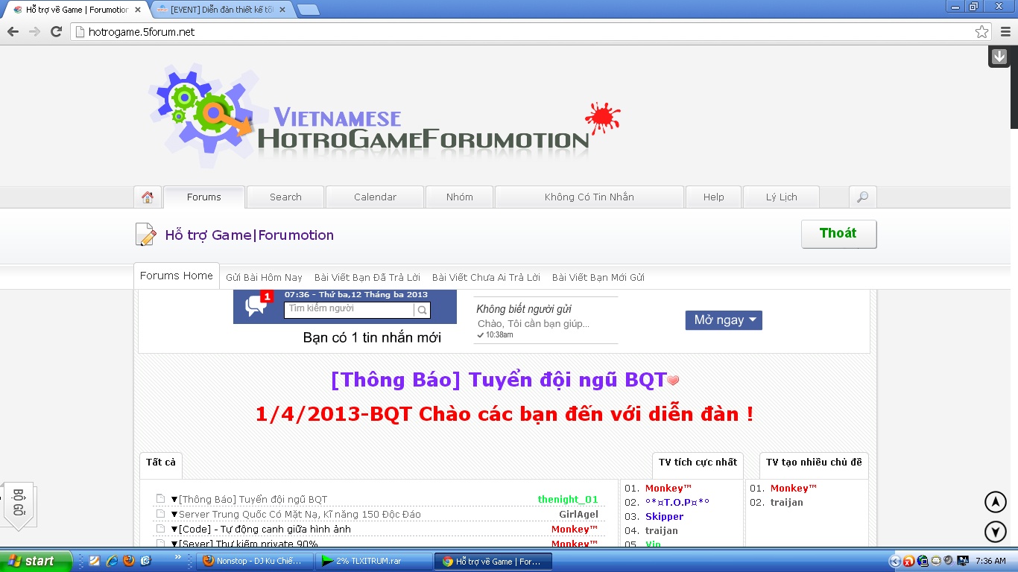The height and width of the screenshot is (572, 1018).
Task: Expand arrow before Server Trung Quốc topic
Action: 174,514
